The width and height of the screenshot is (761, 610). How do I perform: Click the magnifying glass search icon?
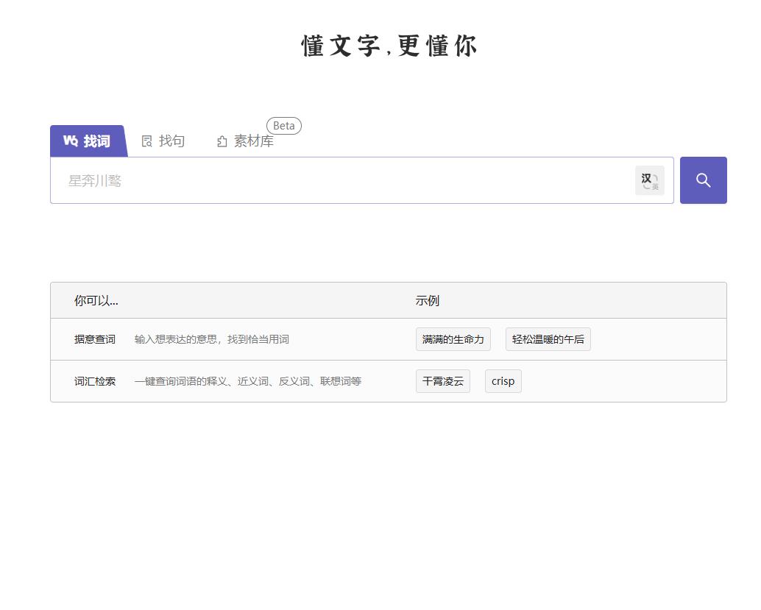pos(703,180)
